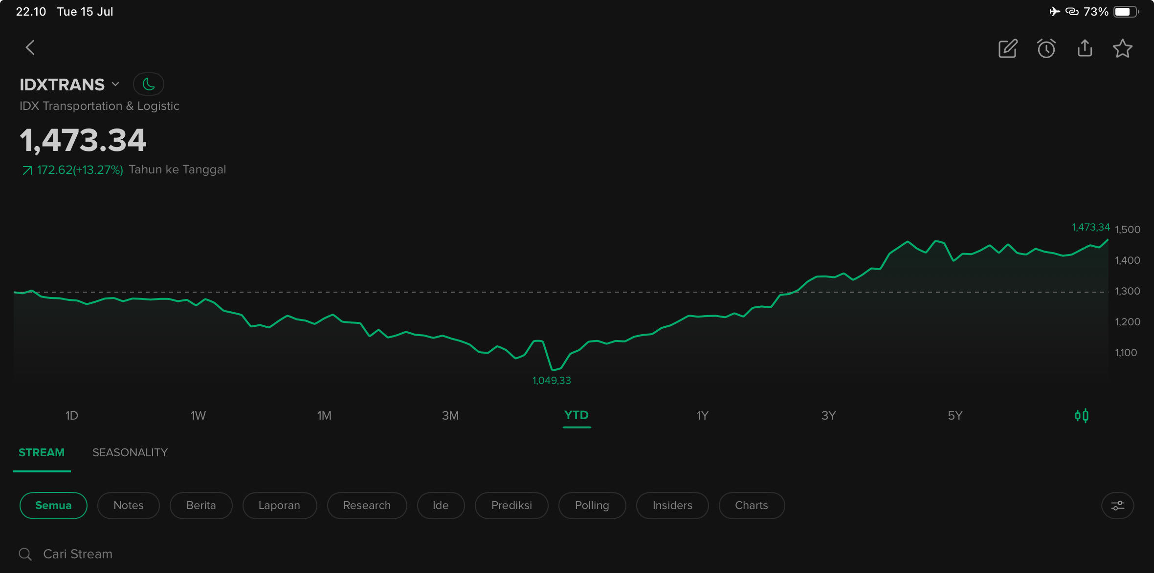This screenshot has width=1154, height=573.
Task: Tap the 1,473.34 index value
Action: tap(83, 141)
